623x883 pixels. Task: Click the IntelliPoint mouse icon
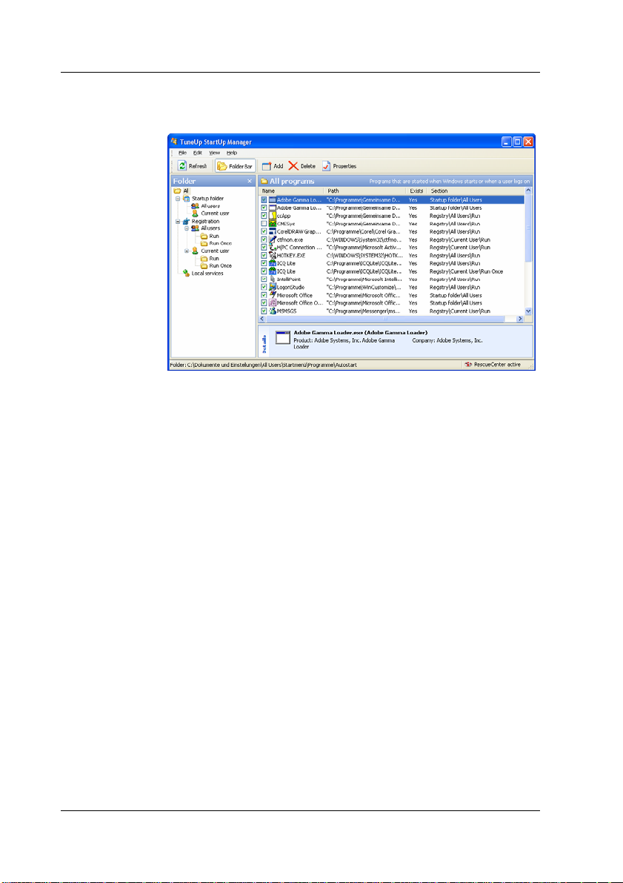pyautogui.click(x=273, y=280)
